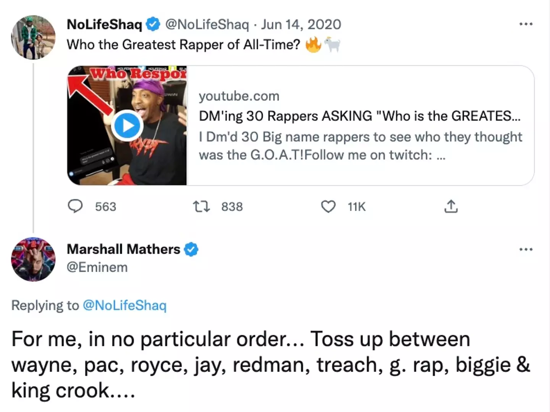Open Eminem's profile avatar
The height and width of the screenshot is (412, 550).
tap(33, 259)
